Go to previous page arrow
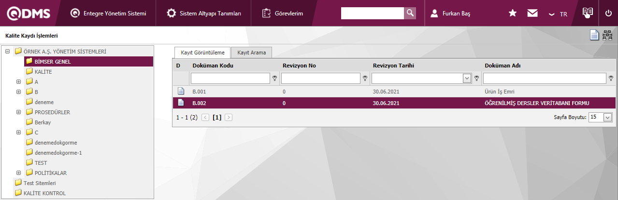Viewport: 618px width, 200px height. pyautogui.click(x=205, y=117)
